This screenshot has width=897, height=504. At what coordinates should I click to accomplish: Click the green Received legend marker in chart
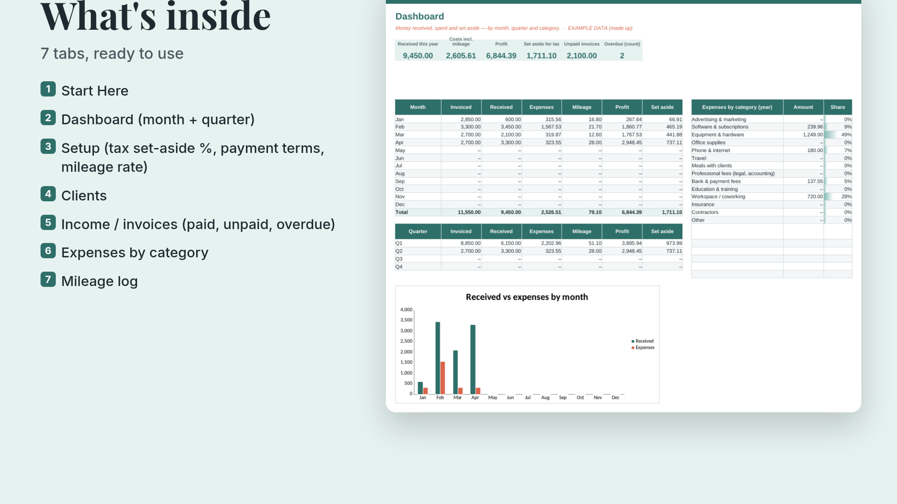[x=633, y=341]
